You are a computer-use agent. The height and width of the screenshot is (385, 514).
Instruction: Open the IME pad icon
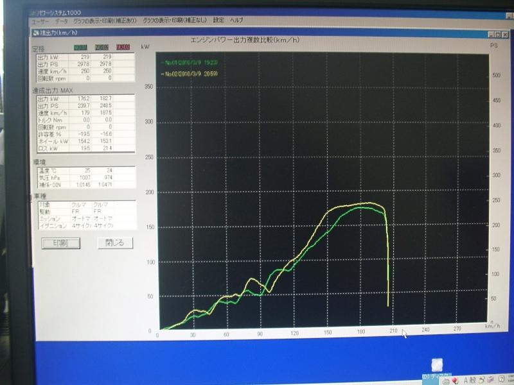[481, 380]
